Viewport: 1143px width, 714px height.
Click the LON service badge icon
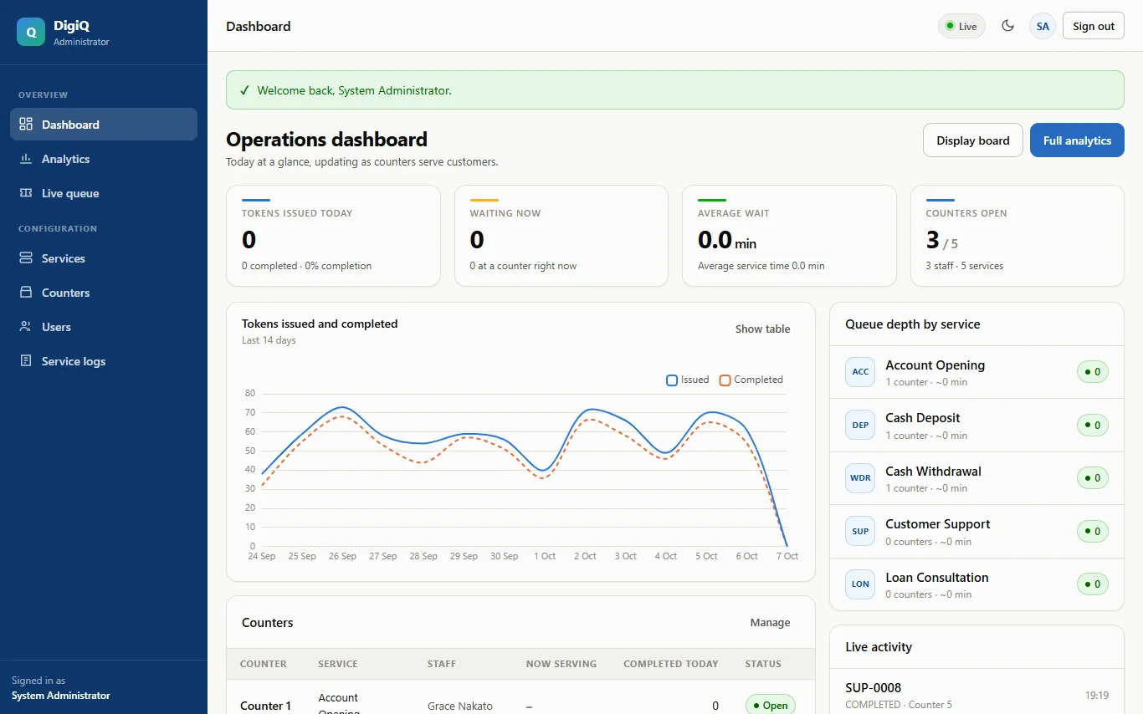860,584
